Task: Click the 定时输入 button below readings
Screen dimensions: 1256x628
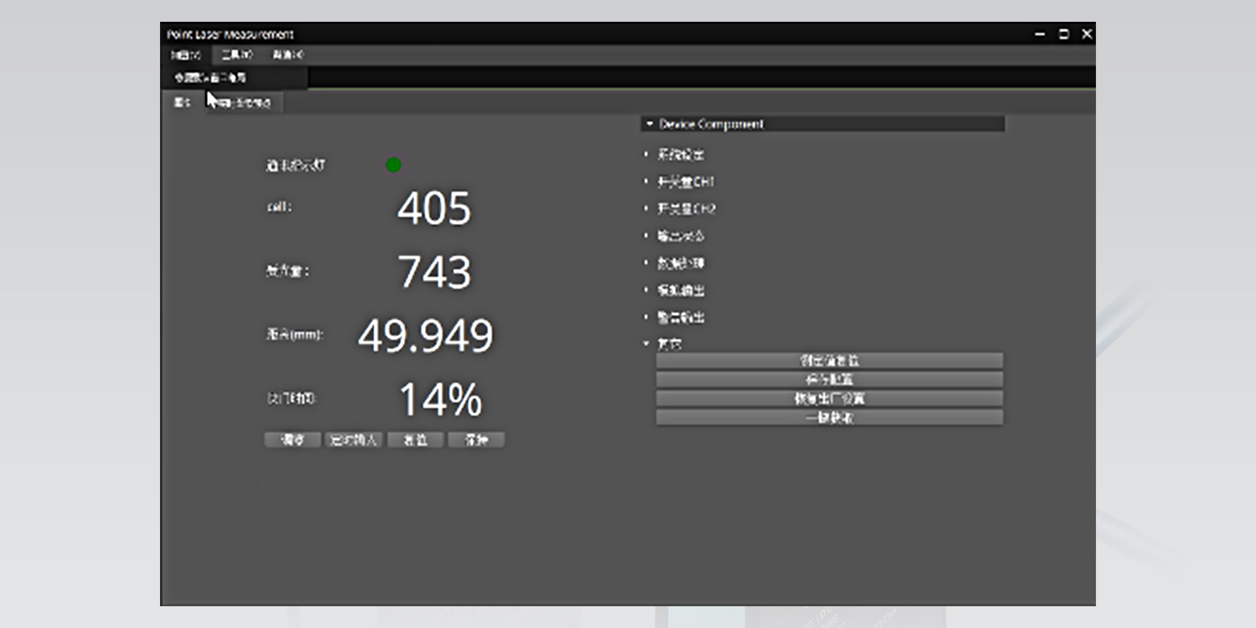Action: point(353,440)
